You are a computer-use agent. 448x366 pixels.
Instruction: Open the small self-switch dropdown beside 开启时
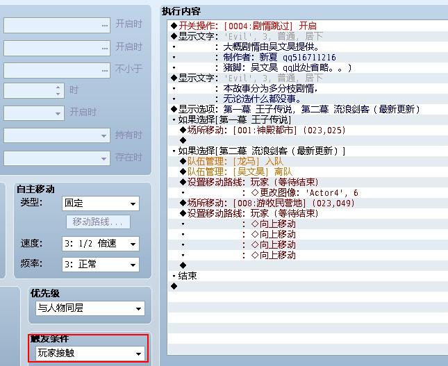(34, 113)
